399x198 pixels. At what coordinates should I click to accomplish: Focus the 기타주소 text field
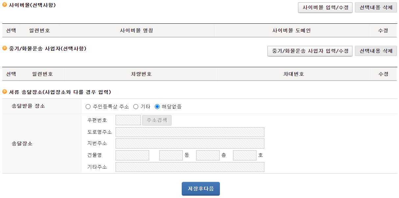point(190,167)
